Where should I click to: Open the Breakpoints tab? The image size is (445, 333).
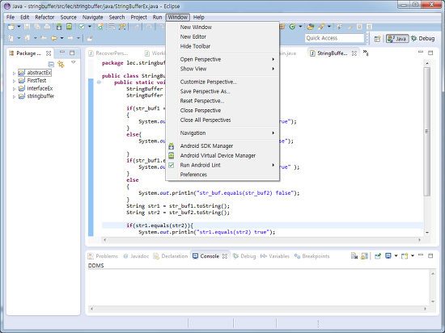(x=311, y=256)
